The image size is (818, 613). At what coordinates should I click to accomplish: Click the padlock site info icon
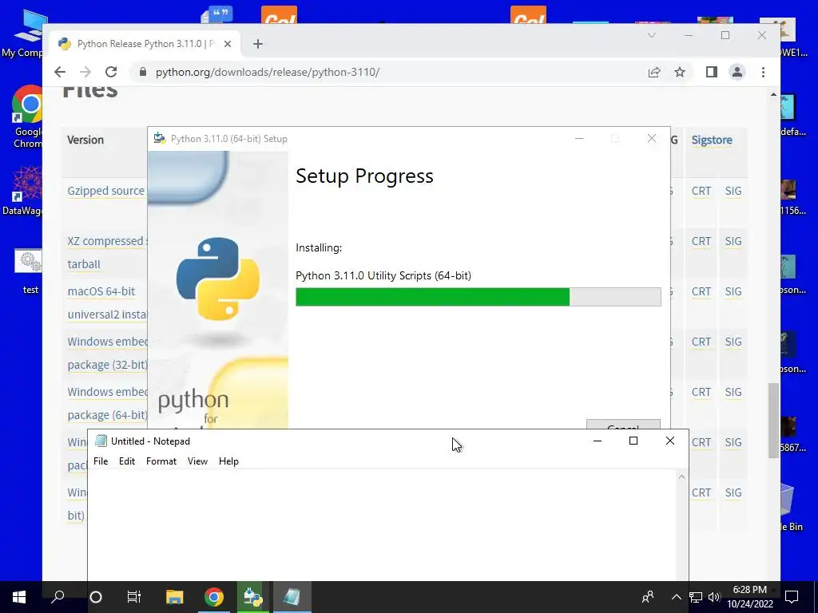(142, 72)
